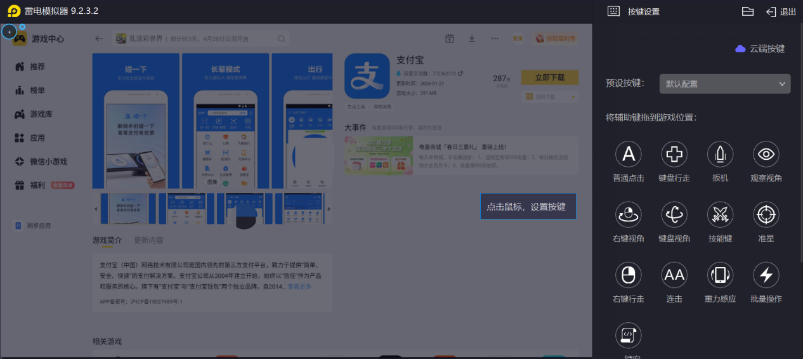The height and width of the screenshot is (359, 803).
Task: Select the 扳机 trigger key icon
Action: click(x=721, y=153)
